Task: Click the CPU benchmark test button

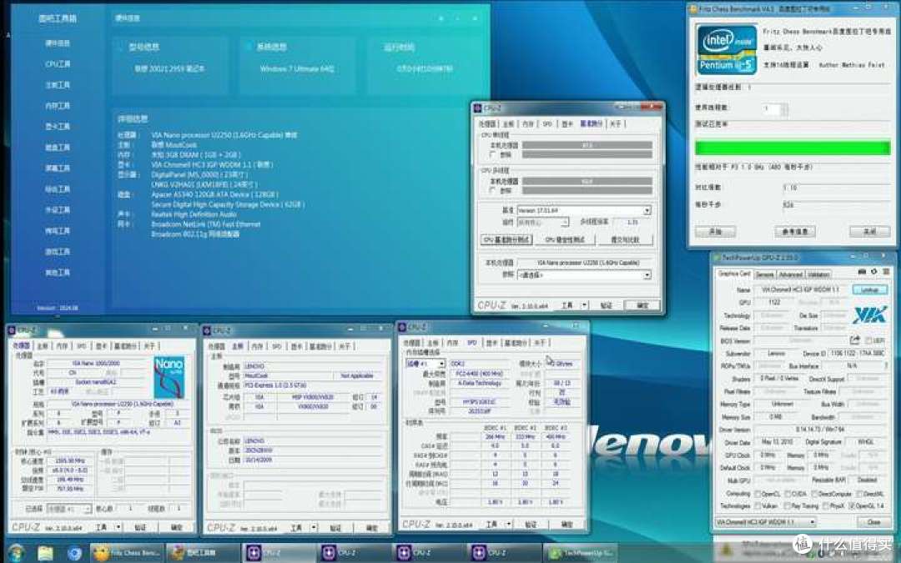Action: (x=506, y=239)
